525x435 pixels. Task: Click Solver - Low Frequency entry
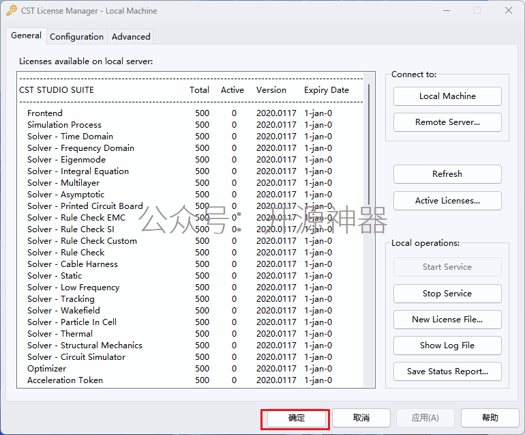180,287
